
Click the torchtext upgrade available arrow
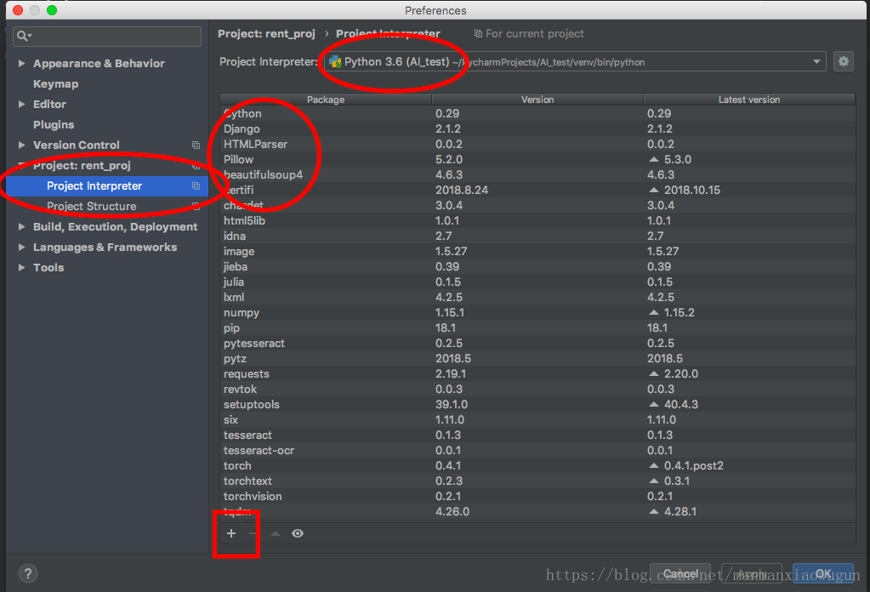pyautogui.click(x=654, y=481)
